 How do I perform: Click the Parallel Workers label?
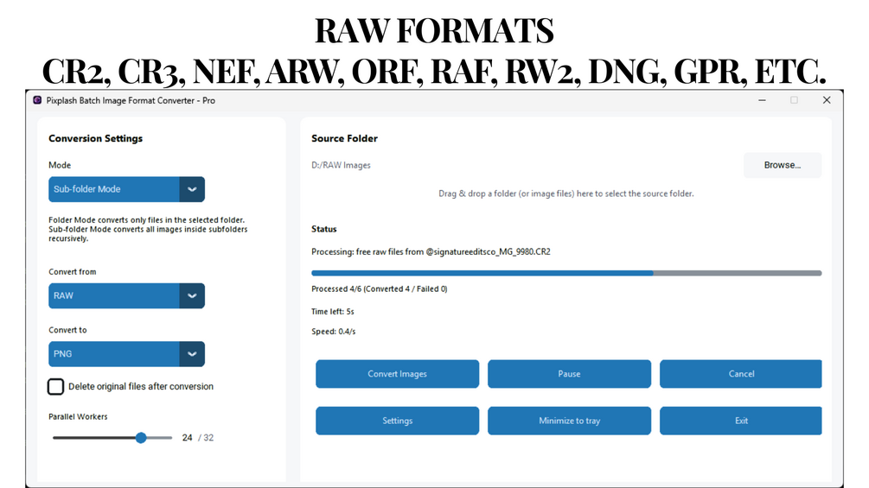click(78, 416)
